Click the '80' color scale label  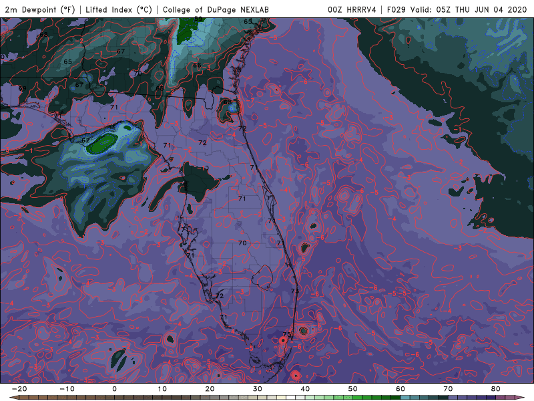(496, 389)
